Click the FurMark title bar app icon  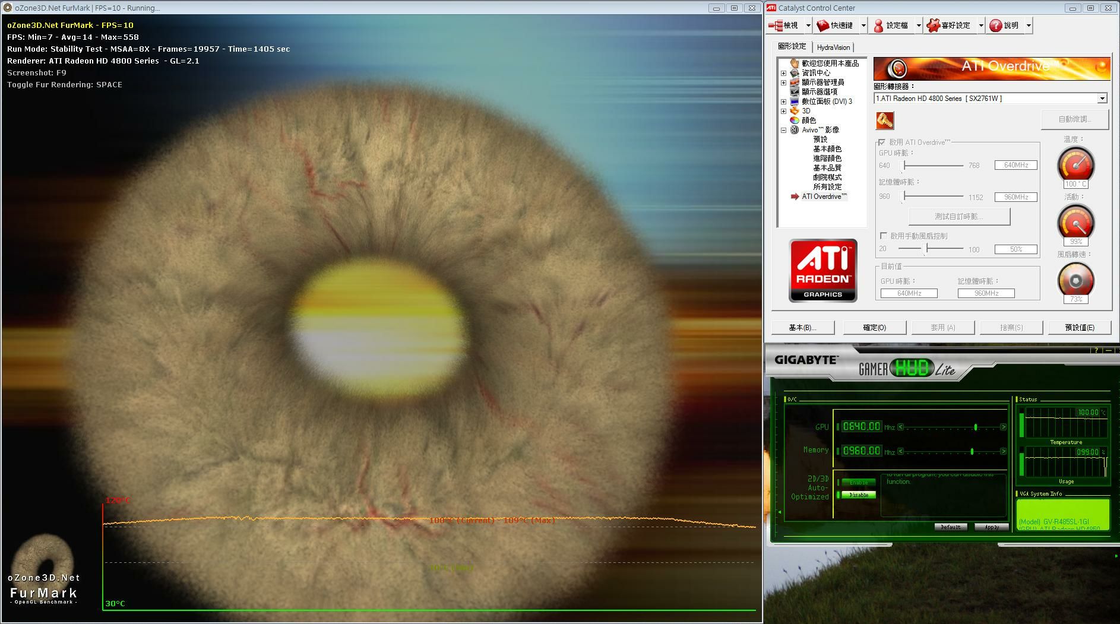pos(8,8)
